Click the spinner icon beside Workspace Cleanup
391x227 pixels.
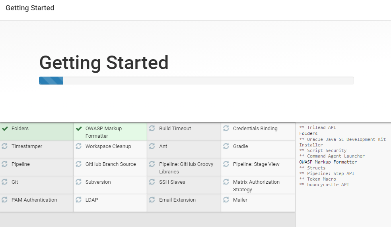coord(78,146)
